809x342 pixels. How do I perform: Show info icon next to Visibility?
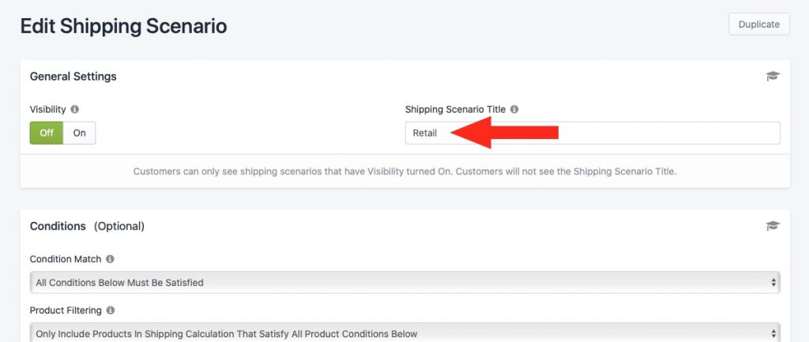pos(75,109)
